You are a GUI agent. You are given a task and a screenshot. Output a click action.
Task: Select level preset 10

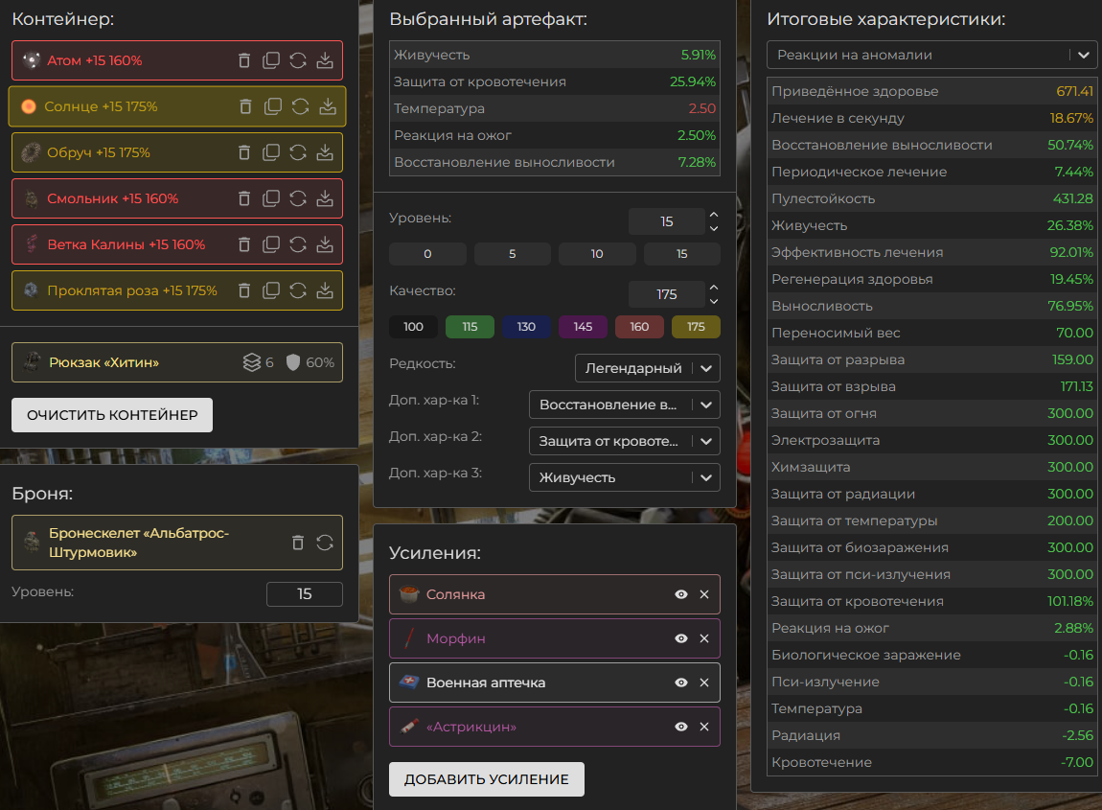[597, 254]
